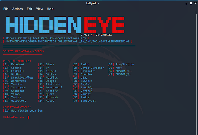Click the 'DevianArt' entry text

click(88, 71)
